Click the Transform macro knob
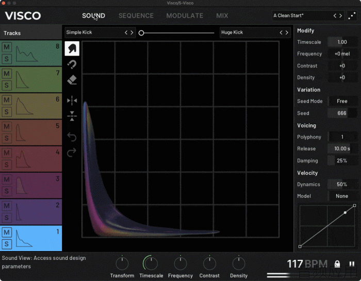This screenshot has height=281, width=361. (122, 263)
